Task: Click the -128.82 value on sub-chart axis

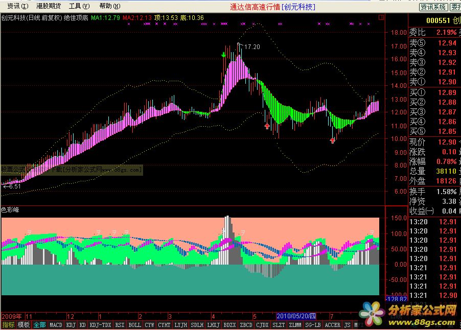Action: [397, 299]
